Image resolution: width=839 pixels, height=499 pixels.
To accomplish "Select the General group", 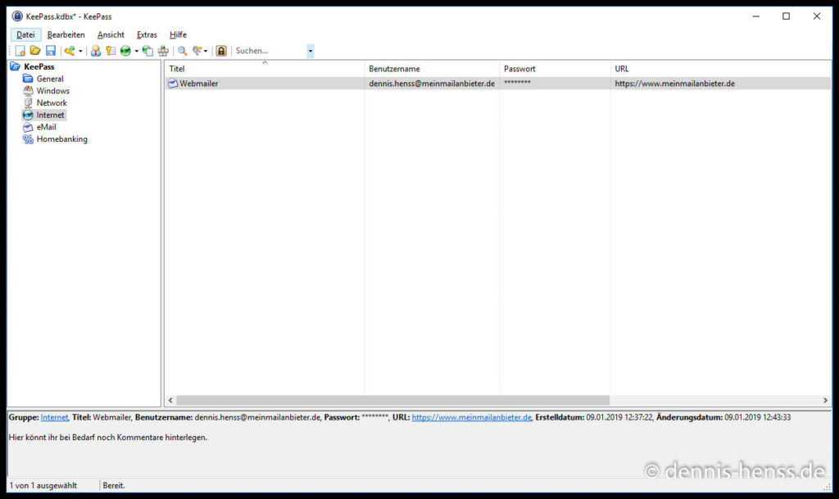I will pos(50,79).
